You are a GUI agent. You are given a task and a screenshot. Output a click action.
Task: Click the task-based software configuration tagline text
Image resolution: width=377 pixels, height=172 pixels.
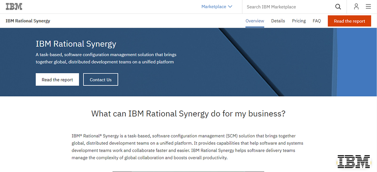(106, 58)
